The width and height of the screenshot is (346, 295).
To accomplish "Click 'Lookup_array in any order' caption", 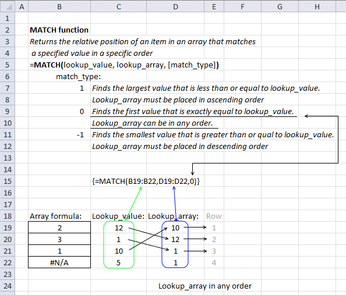I will pos(205,286).
